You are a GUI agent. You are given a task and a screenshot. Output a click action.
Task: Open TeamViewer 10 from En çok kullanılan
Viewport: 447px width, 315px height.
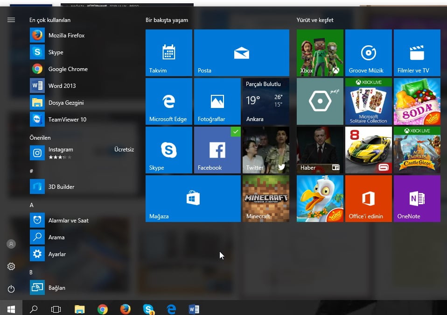tap(68, 119)
